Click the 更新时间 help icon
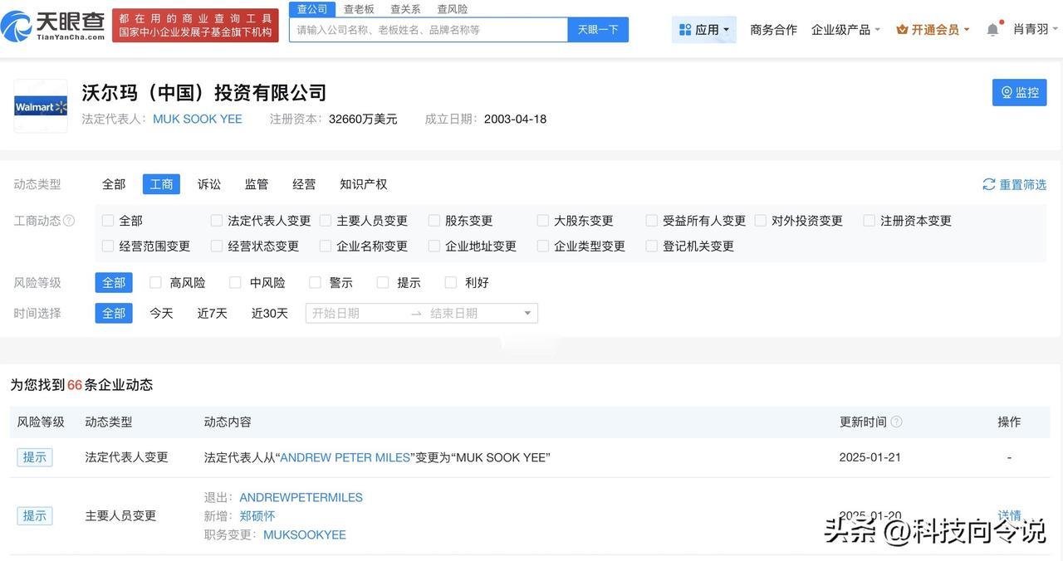The image size is (1063, 561). [x=896, y=422]
